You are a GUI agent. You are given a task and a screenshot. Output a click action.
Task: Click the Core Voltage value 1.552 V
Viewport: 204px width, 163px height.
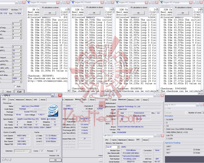coord(41,115)
